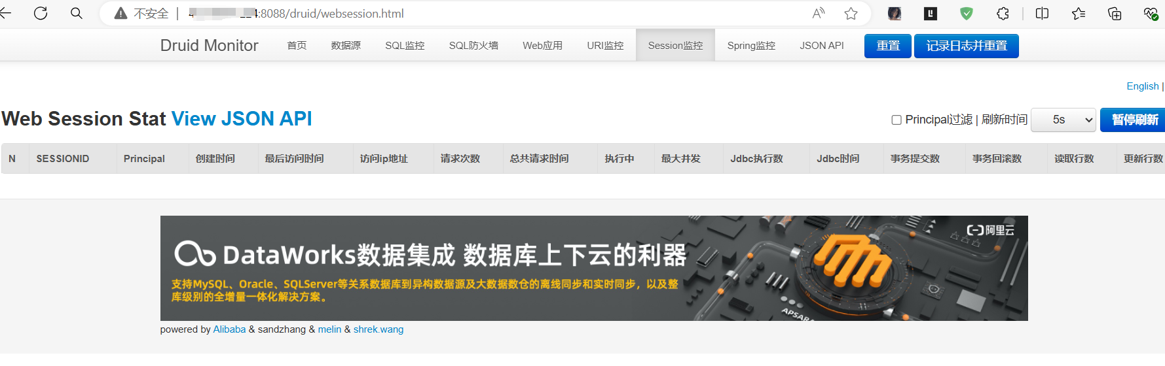Screen dimensions: 1165x366
Task: Sort by the 读取行数 column header
Action: pyautogui.click(x=1082, y=159)
